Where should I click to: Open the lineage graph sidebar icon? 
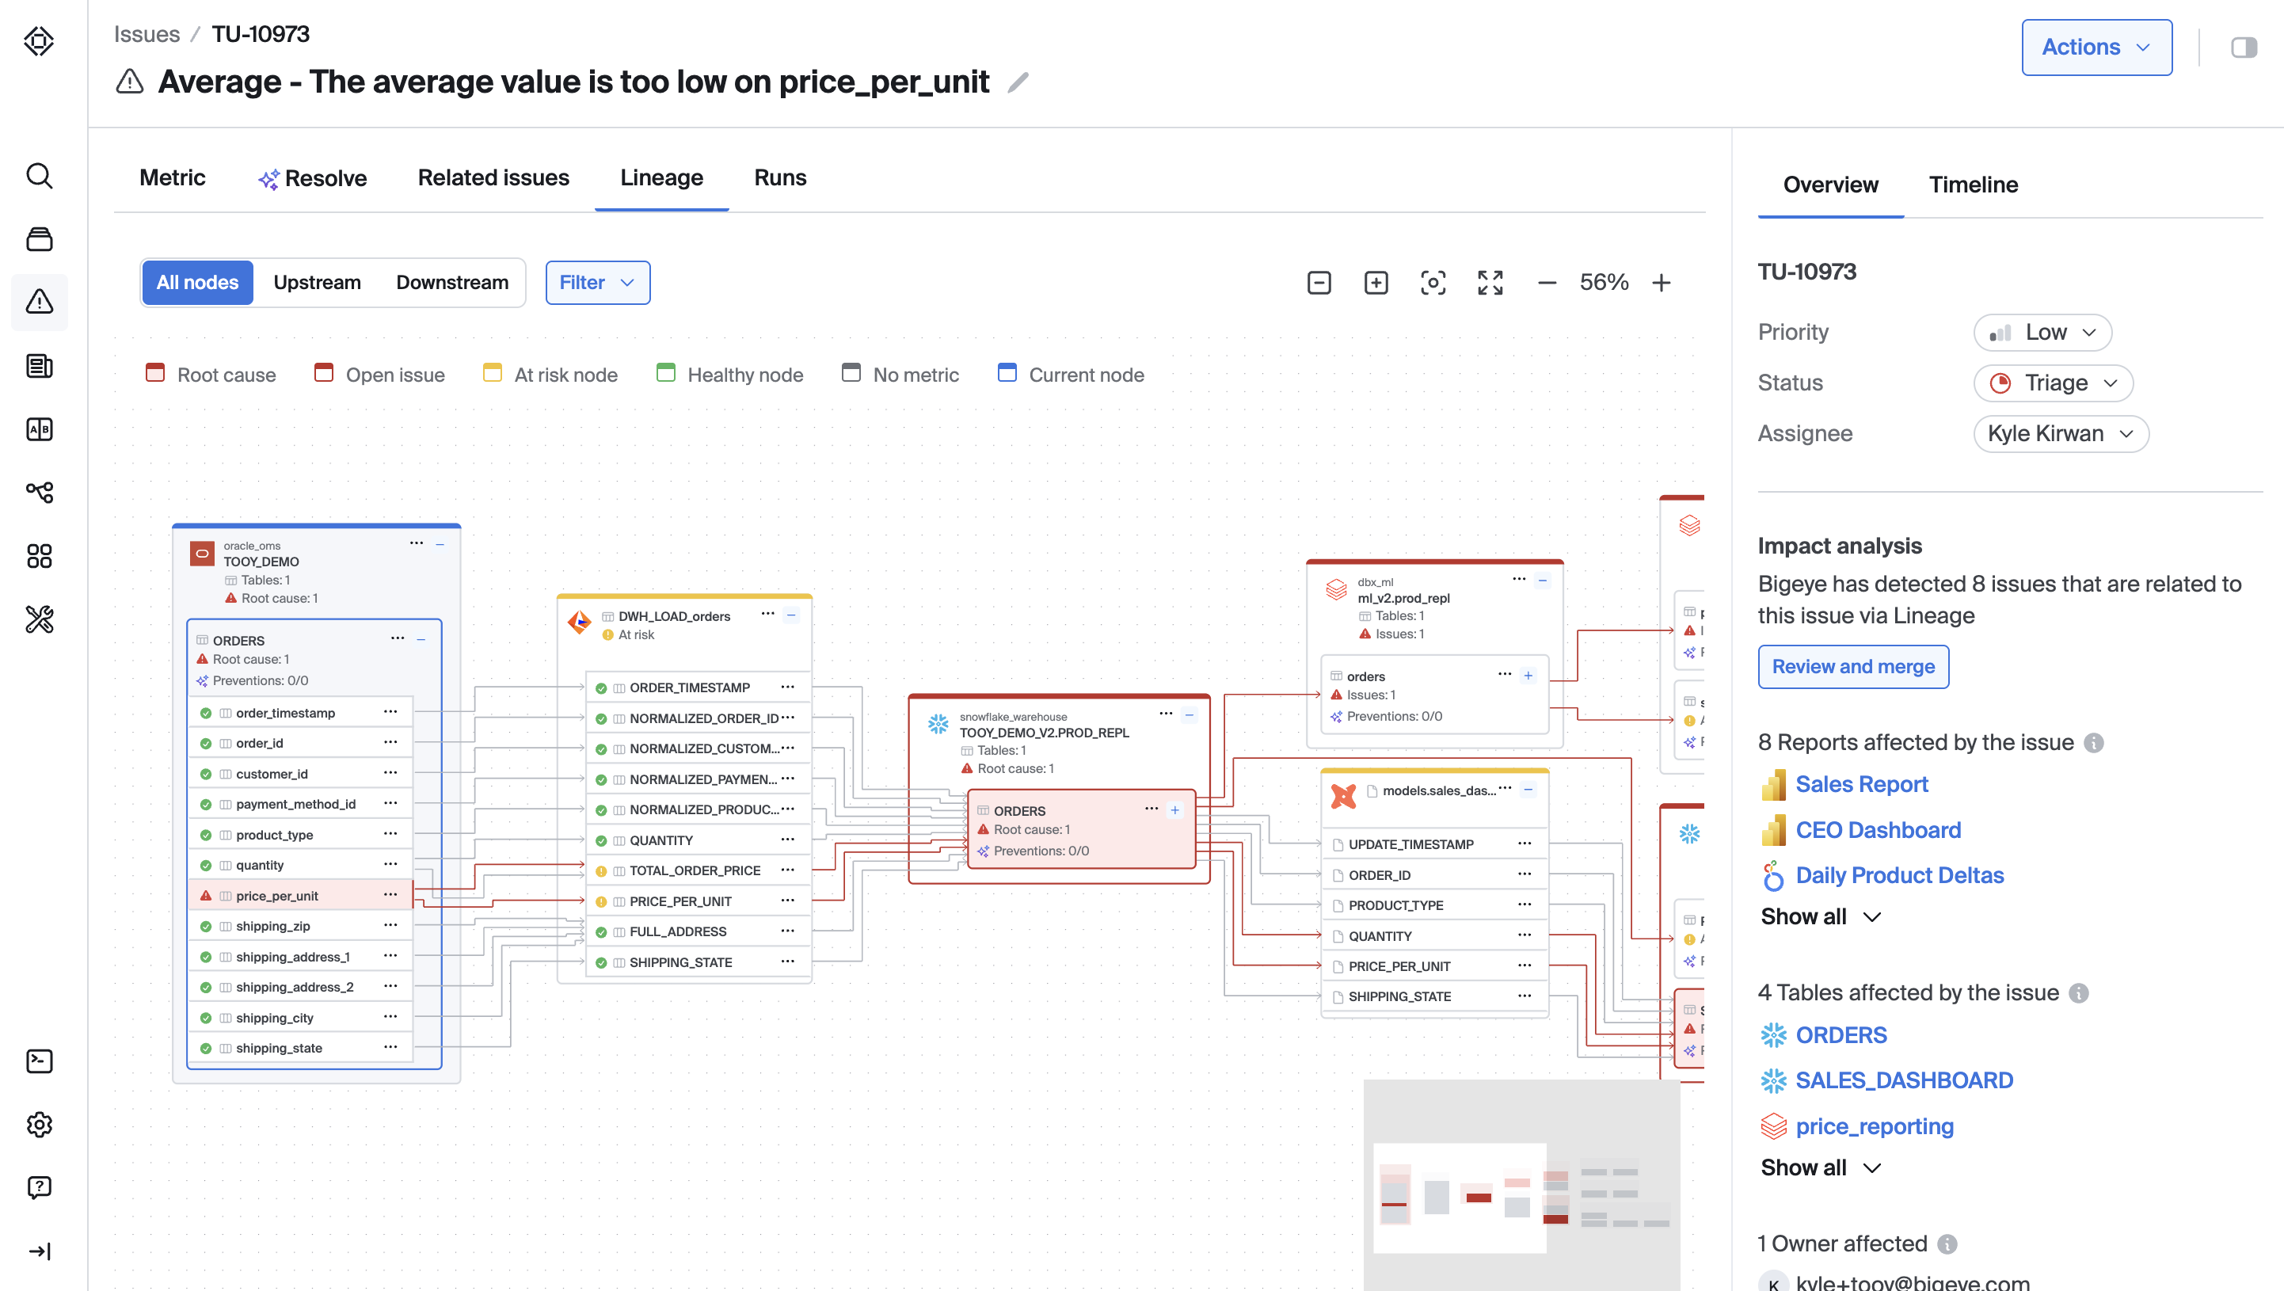[39, 492]
